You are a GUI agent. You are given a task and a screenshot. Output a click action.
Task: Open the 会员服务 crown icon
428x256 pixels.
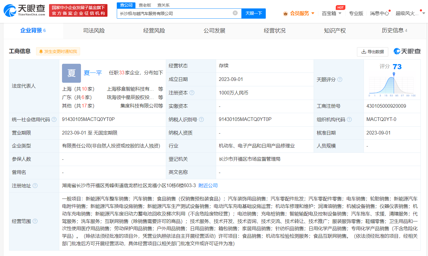285,14
